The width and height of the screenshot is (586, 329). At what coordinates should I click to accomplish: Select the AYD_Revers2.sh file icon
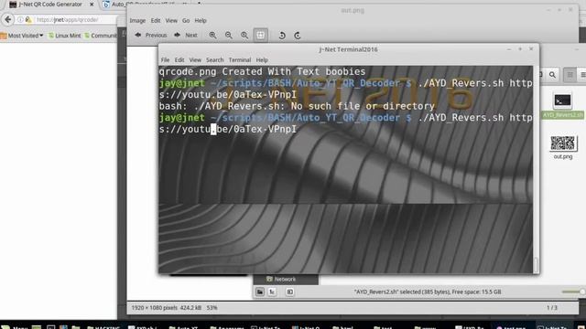(x=562, y=101)
